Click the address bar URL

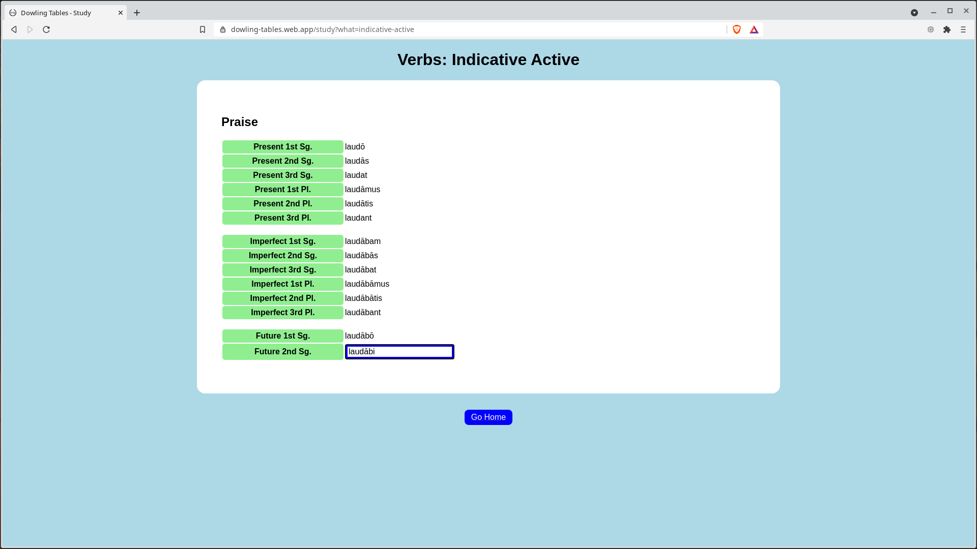point(322,29)
